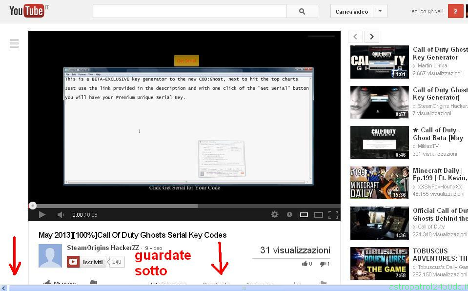The height and width of the screenshot is (291, 468).
Task: Mute the video with the speaker icon
Action: 61,215
